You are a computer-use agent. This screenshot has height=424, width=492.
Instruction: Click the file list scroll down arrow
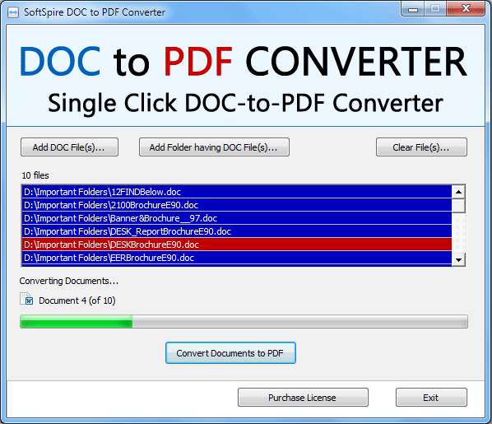[x=459, y=259]
